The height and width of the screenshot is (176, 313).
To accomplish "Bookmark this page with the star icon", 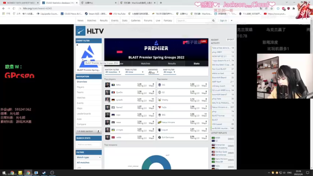I will pyautogui.click(x=272, y=8).
